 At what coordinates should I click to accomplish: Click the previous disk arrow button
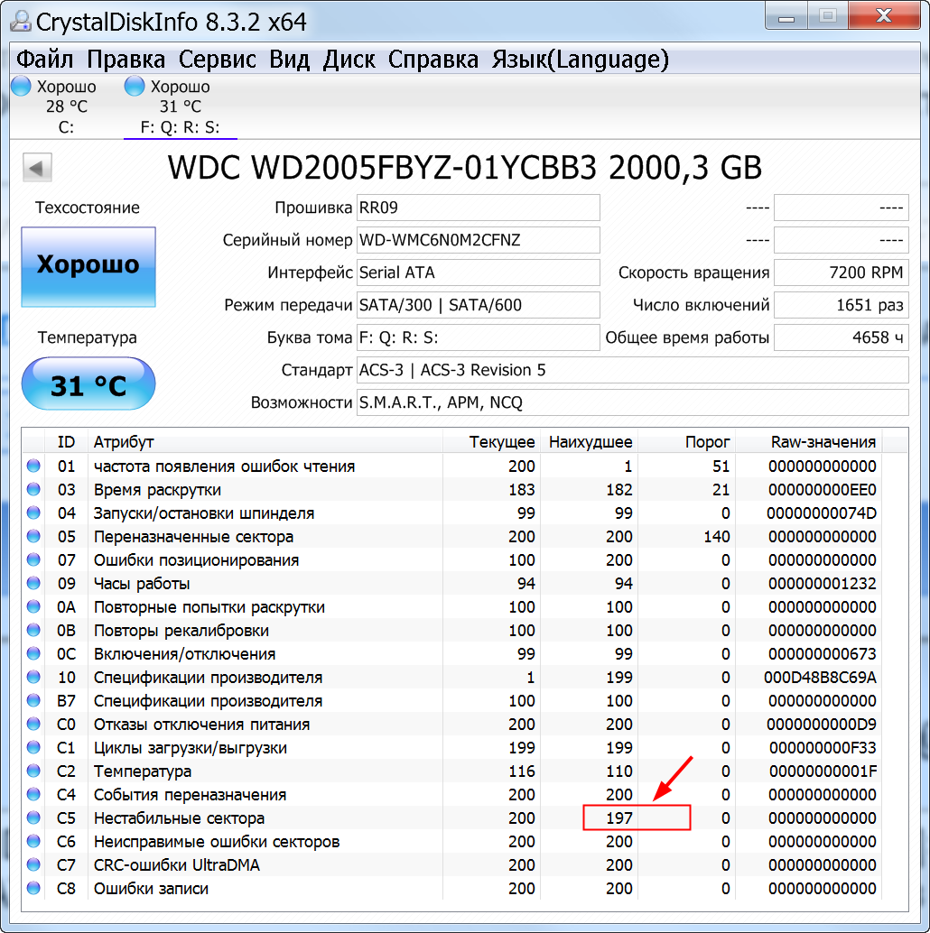point(37,167)
